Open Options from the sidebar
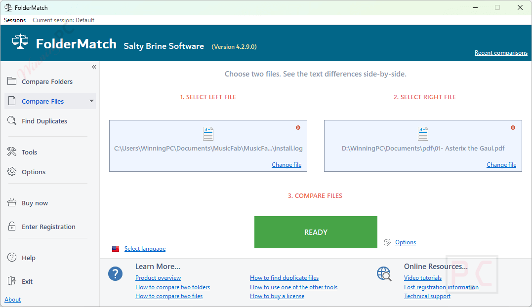 coord(34,172)
